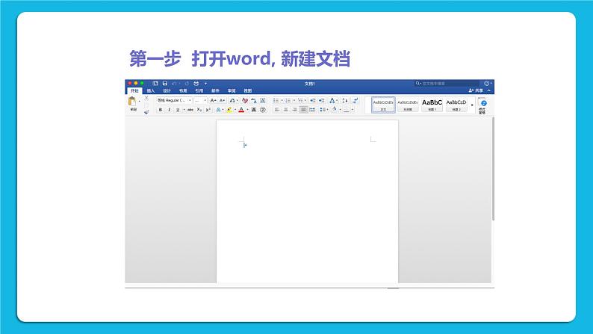Viewport: 593px width, 334px height.
Task: Show paragraph marks icon
Action: pos(355,100)
